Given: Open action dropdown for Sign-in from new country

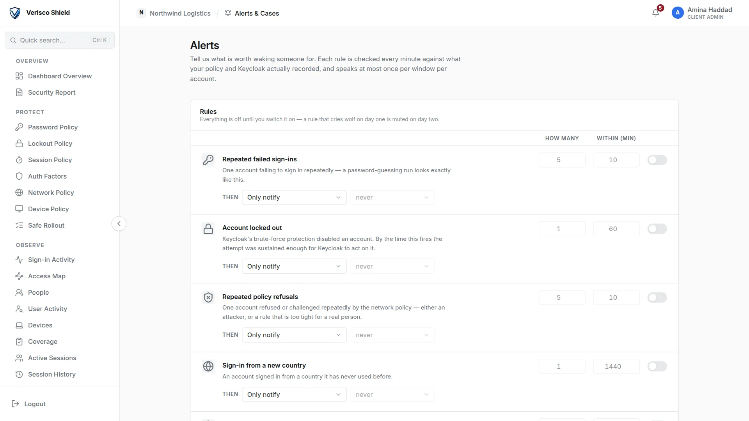Looking at the screenshot, I should pos(294,394).
